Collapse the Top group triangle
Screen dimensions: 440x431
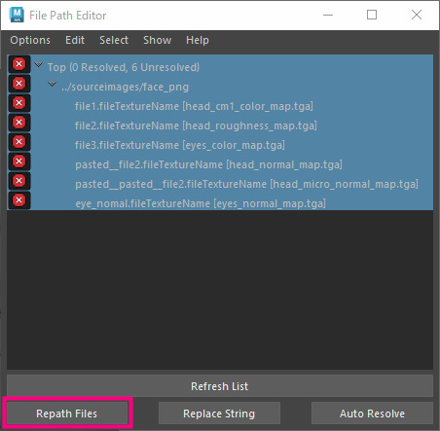tap(39, 65)
